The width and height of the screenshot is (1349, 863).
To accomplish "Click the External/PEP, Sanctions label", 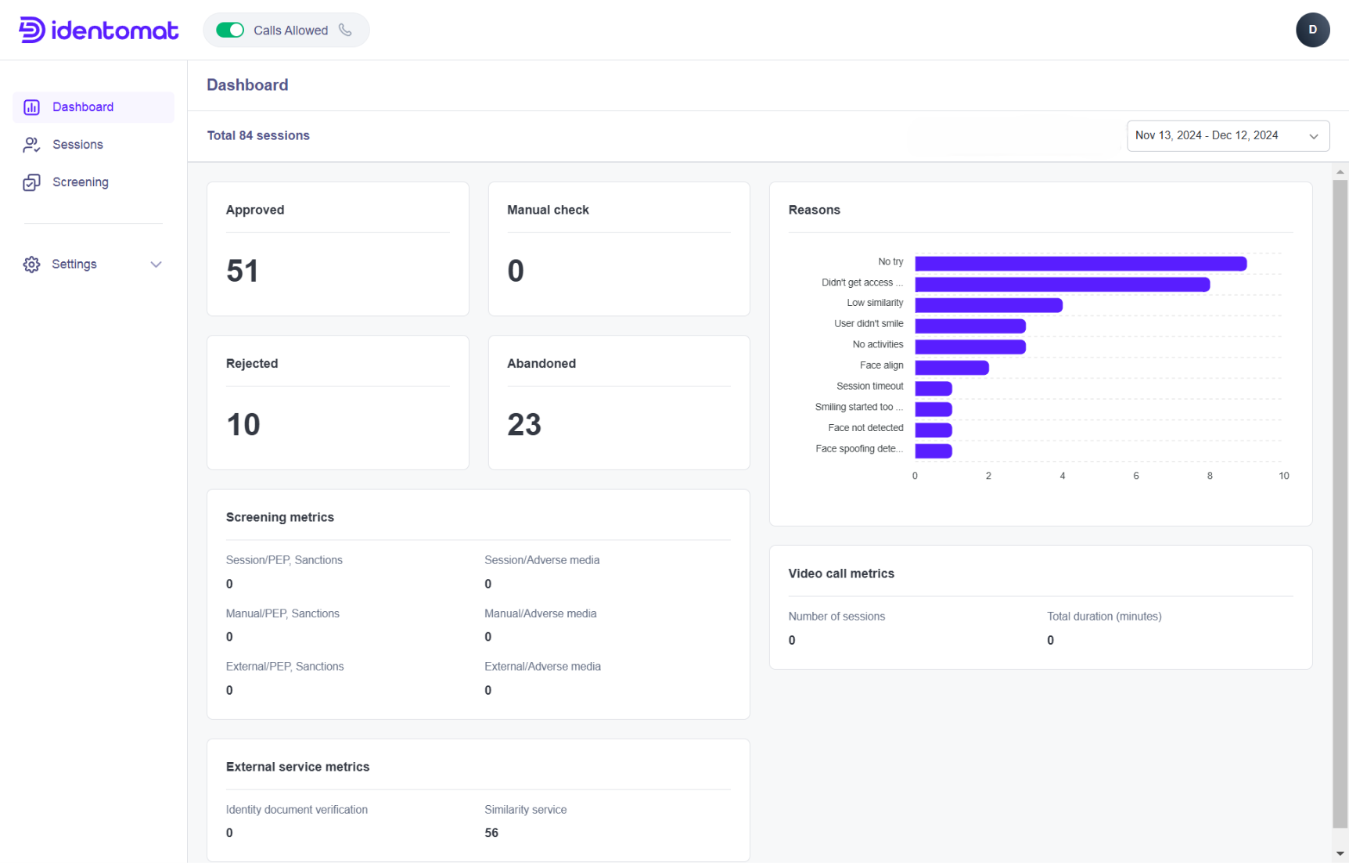I will point(285,667).
